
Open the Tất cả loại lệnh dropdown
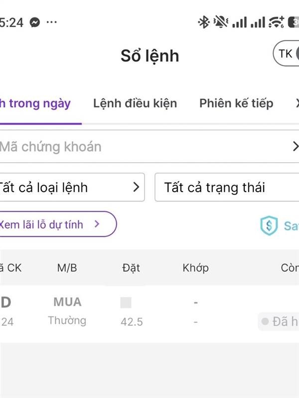71,187
